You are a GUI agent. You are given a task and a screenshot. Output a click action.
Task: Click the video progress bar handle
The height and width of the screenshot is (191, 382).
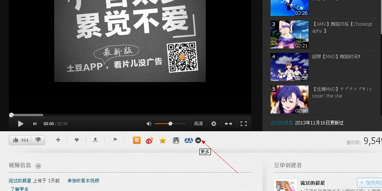(x=11, y=115)
